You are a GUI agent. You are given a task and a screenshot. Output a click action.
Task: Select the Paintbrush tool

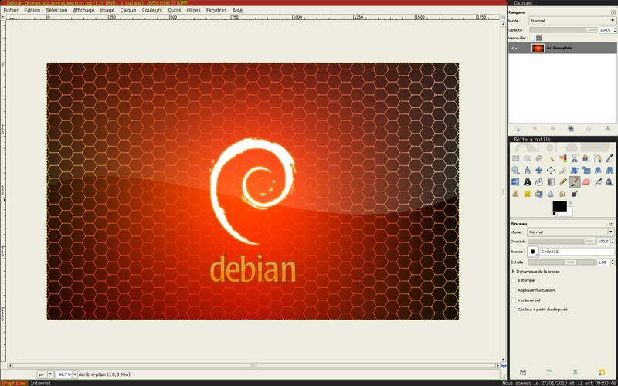pyautogui.click(x=574, y=182)
